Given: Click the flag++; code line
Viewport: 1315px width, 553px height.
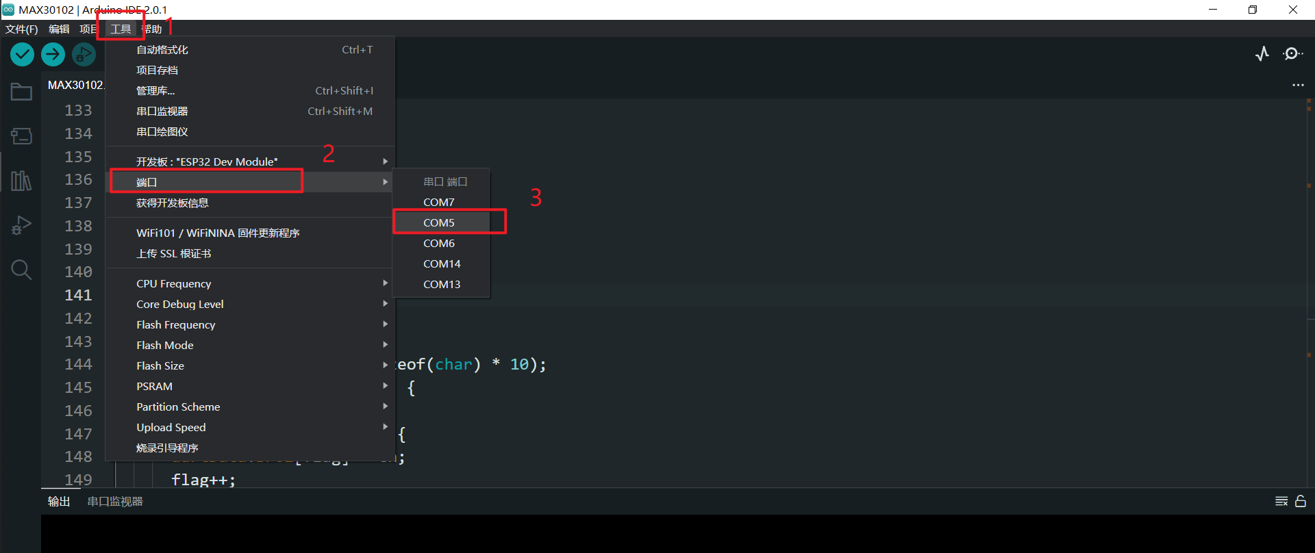Looking at the screenshot, I should (203, 480).
